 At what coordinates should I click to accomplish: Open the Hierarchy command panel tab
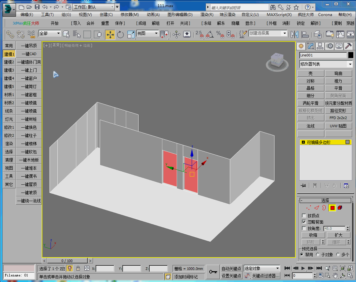click(320, 46)
